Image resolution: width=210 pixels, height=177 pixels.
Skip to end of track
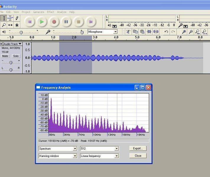point(91,22)
